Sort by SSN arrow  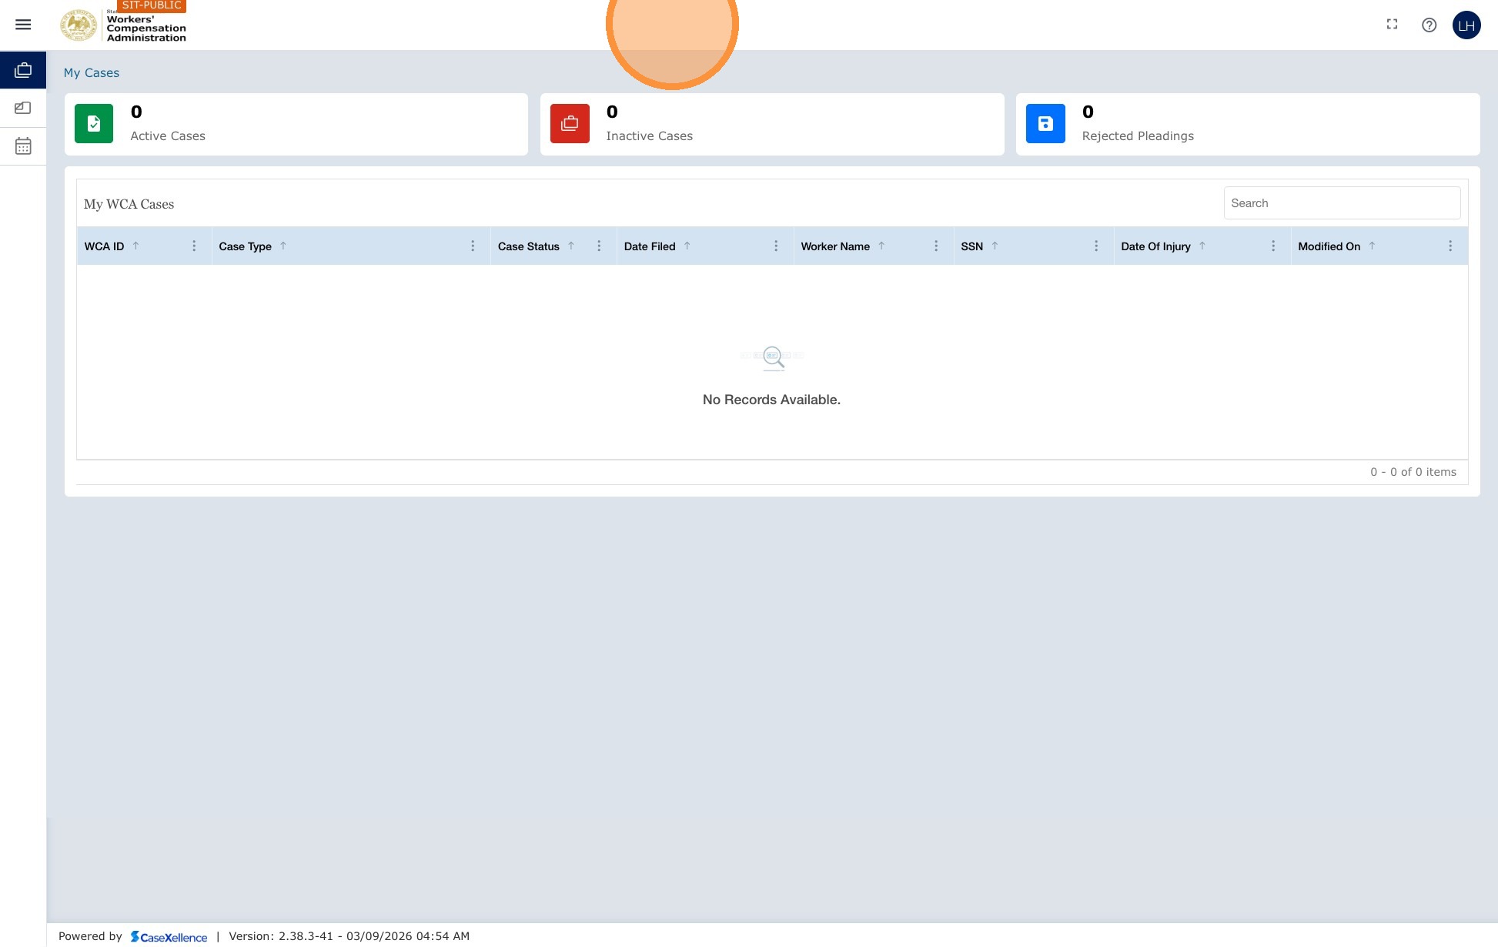click(x=995, y=246)
